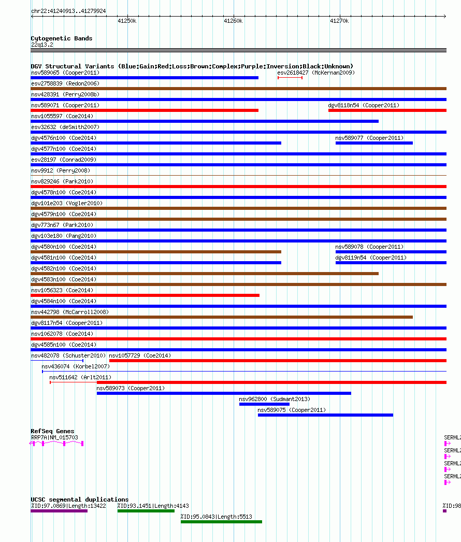
Task: Click nsv482078 (Schuster2010) label
Action: click(x=68, y=355)
